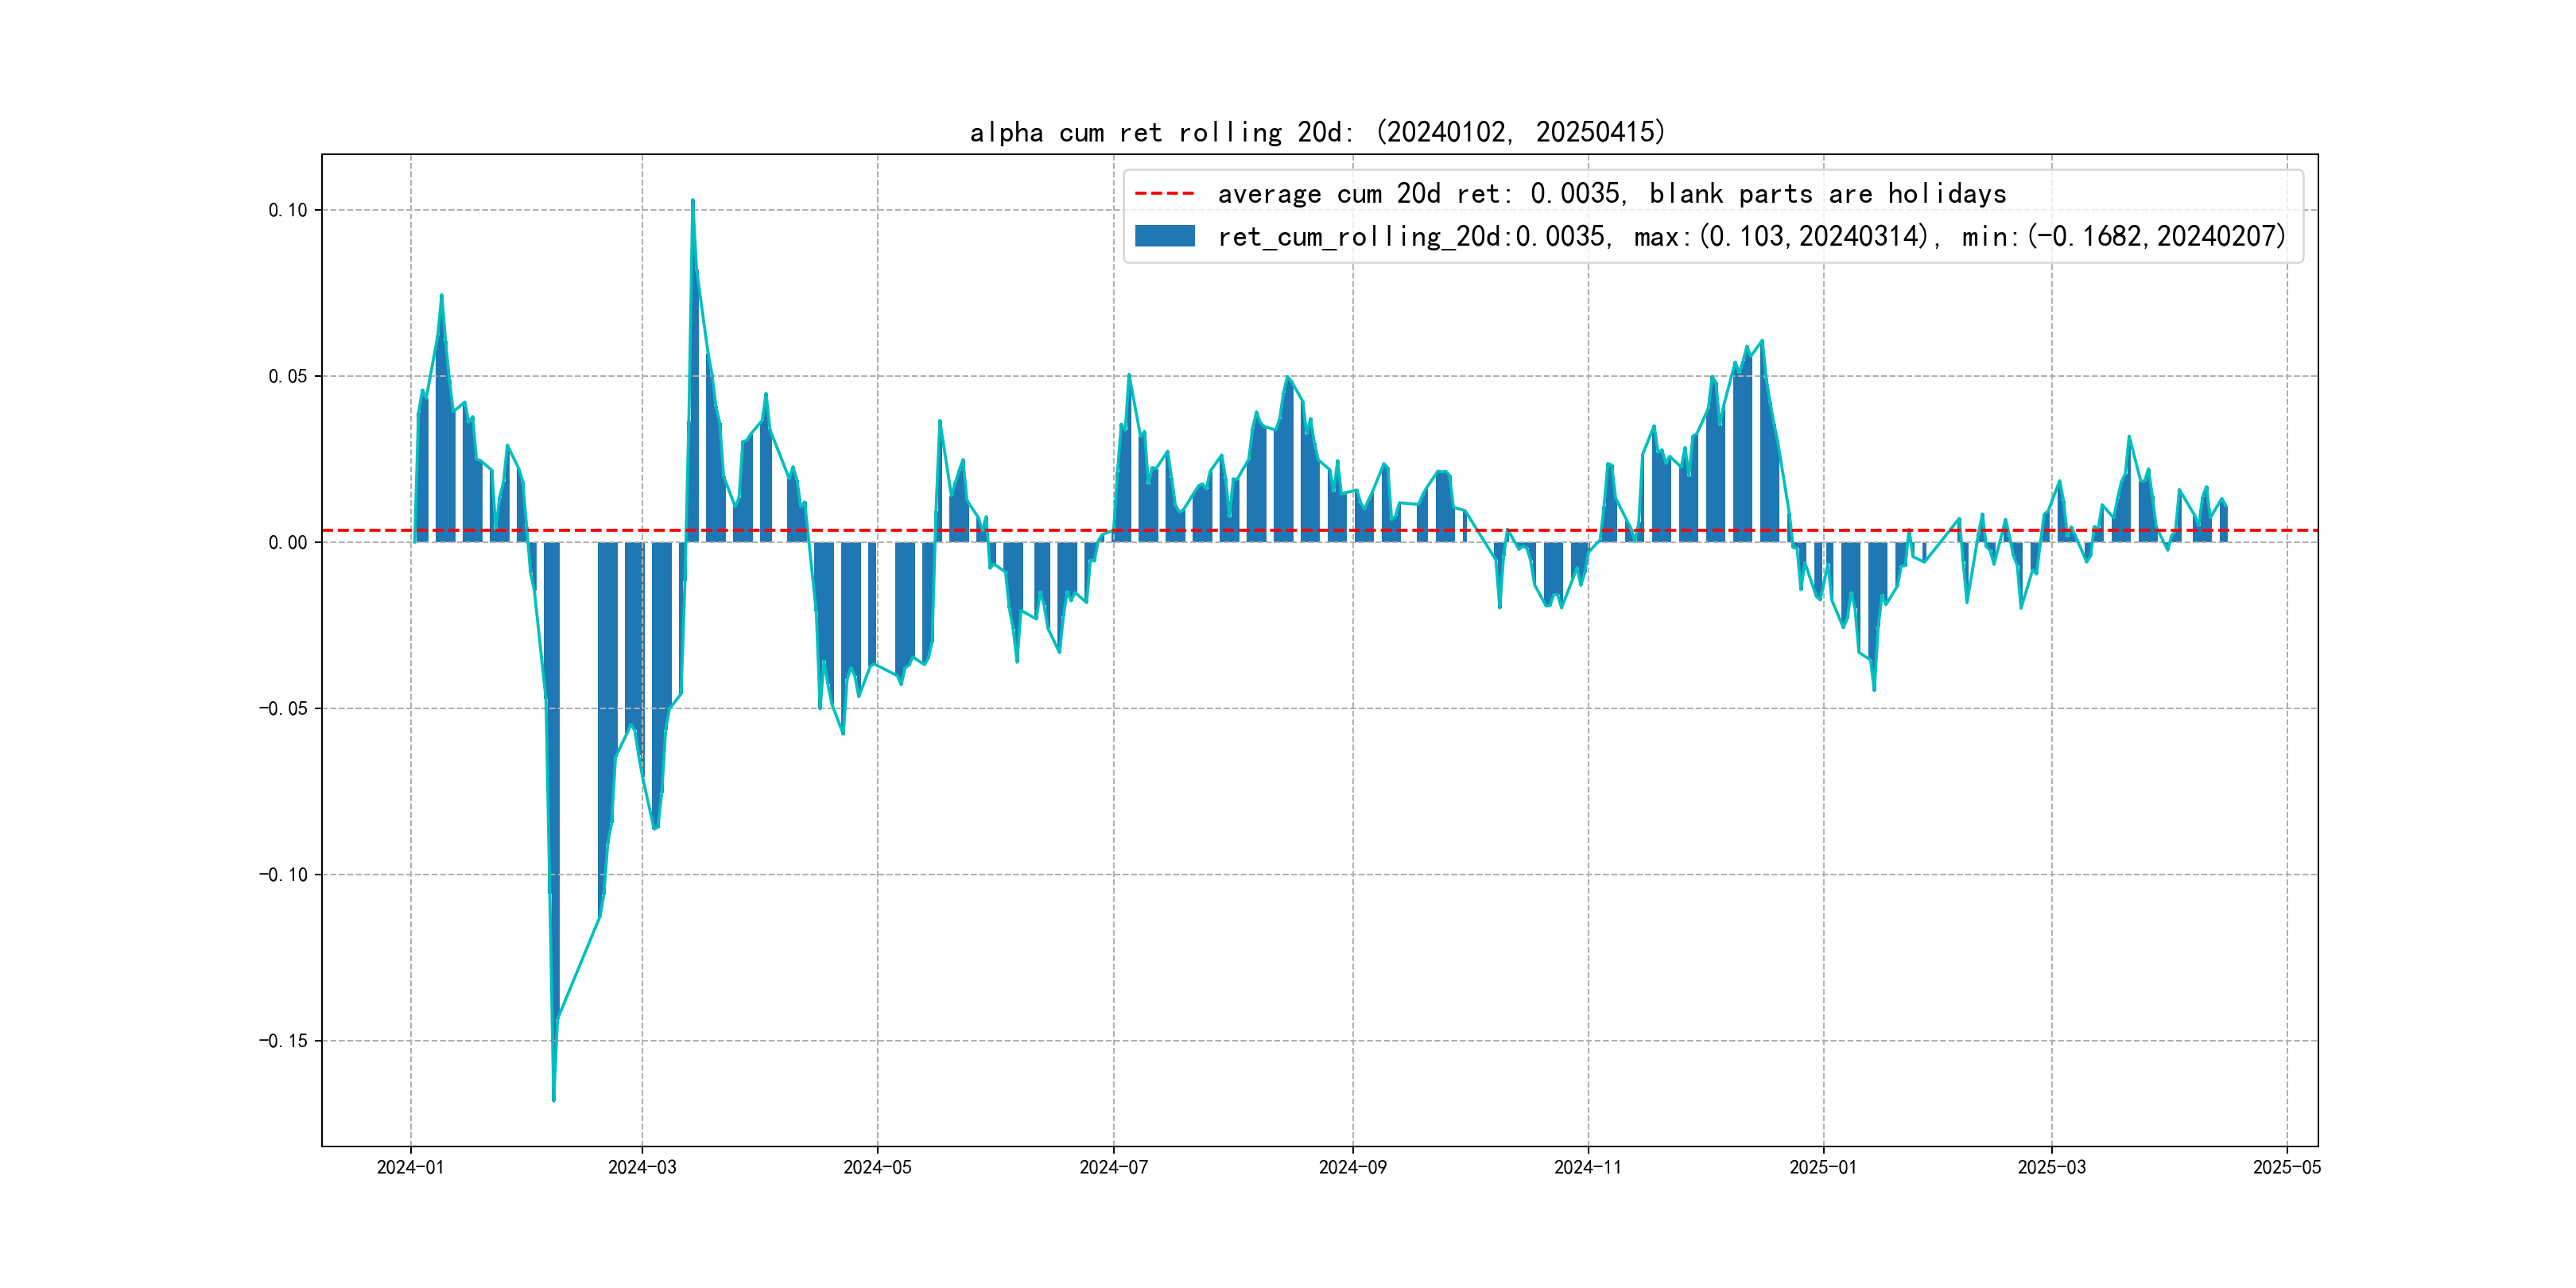The height and width of the screenshot is (1288, 2576).
Task: Click the red dashed legend line sample
Action: click(x=1164, y=194)
